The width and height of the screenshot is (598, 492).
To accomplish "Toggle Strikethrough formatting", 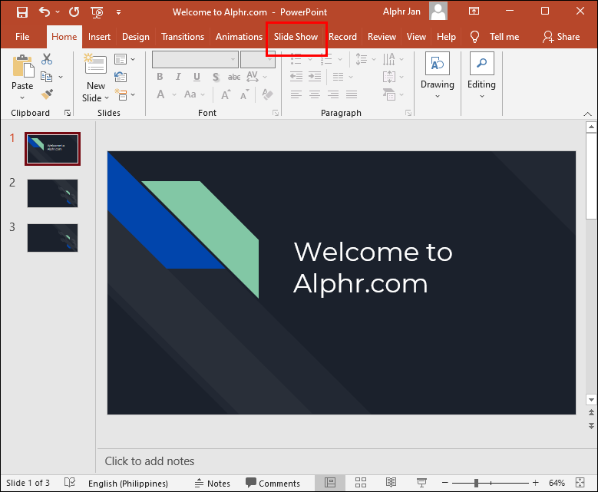I will (234, 78).
